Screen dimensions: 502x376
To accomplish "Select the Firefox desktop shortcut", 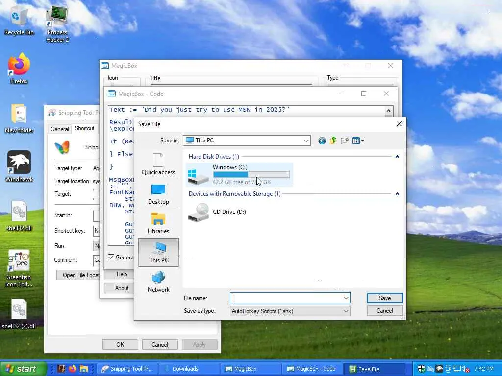I will pos(19,69).
